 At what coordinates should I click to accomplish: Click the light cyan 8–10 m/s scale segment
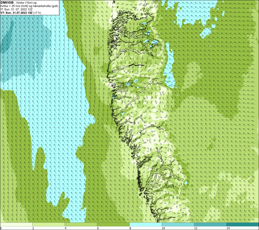click(146, 224)
